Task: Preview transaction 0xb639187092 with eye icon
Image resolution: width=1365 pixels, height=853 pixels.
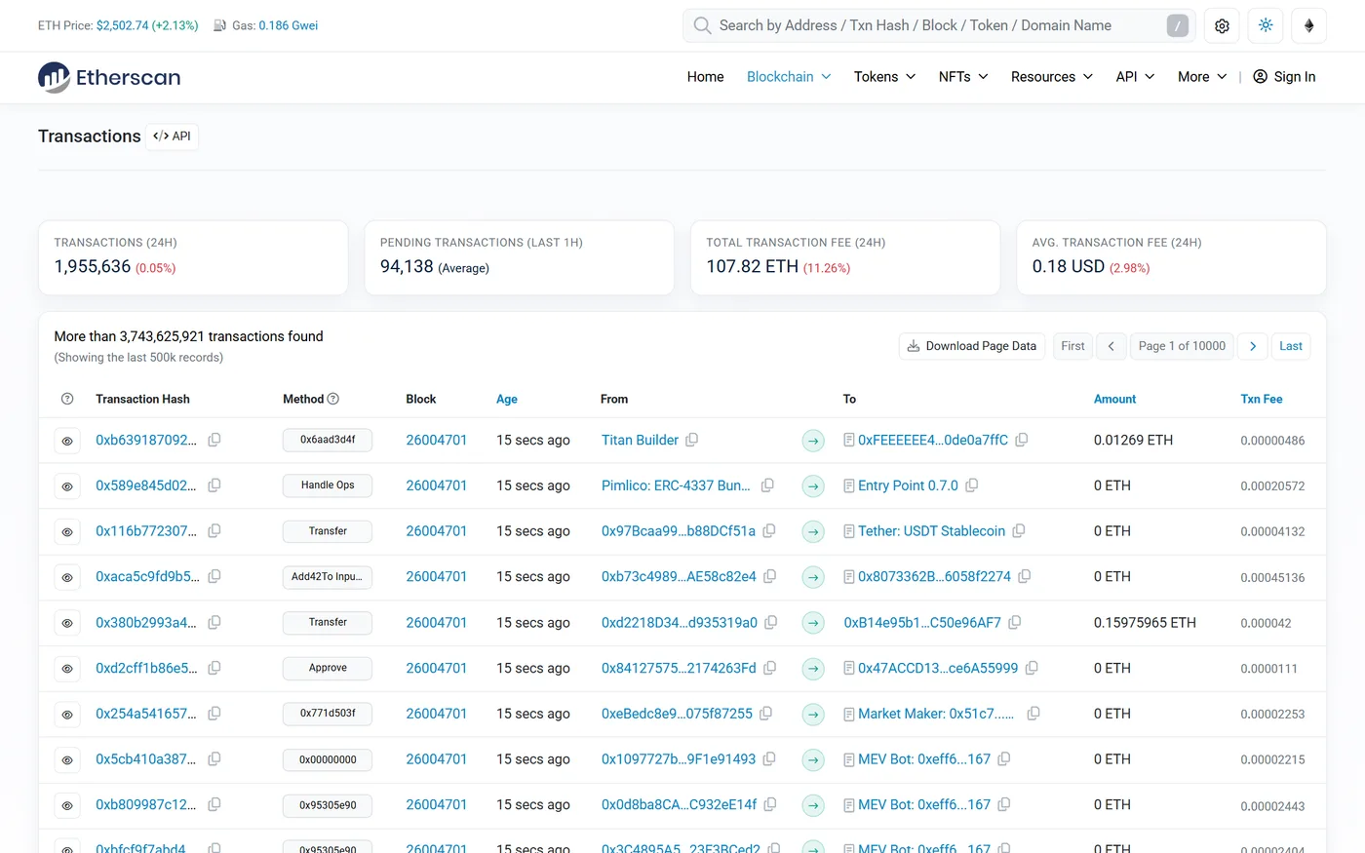Action: [x=67, y=441]
